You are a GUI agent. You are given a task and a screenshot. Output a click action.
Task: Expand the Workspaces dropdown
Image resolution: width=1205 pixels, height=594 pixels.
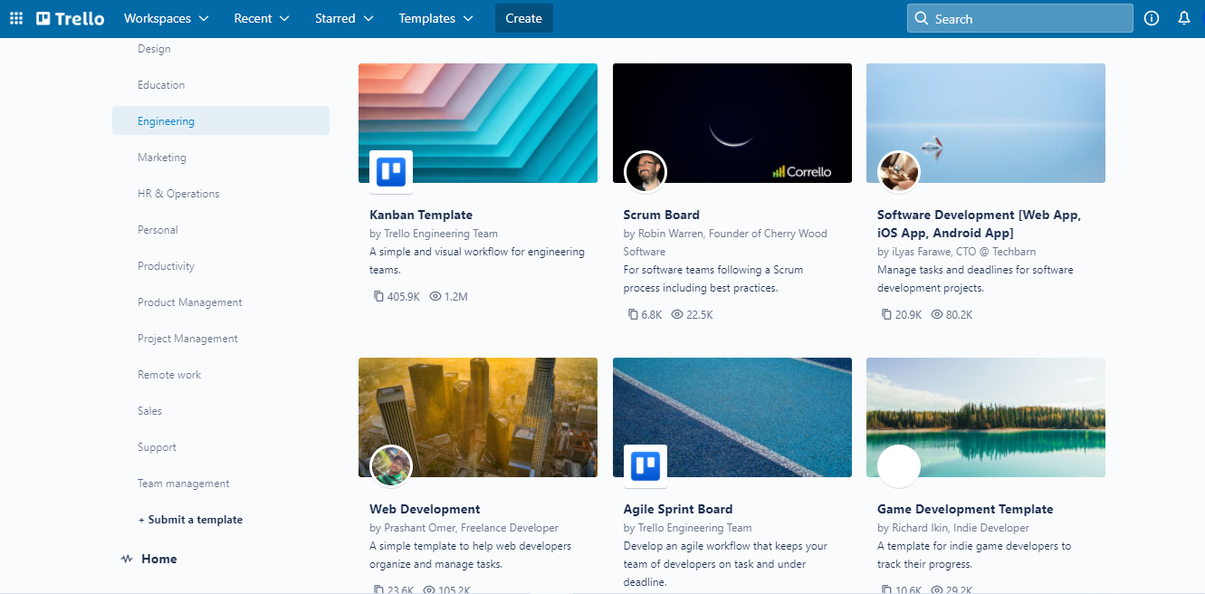[166, 18]
